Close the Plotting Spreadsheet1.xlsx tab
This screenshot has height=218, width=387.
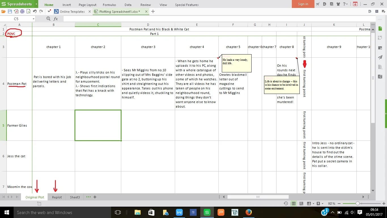pos(146,11)
